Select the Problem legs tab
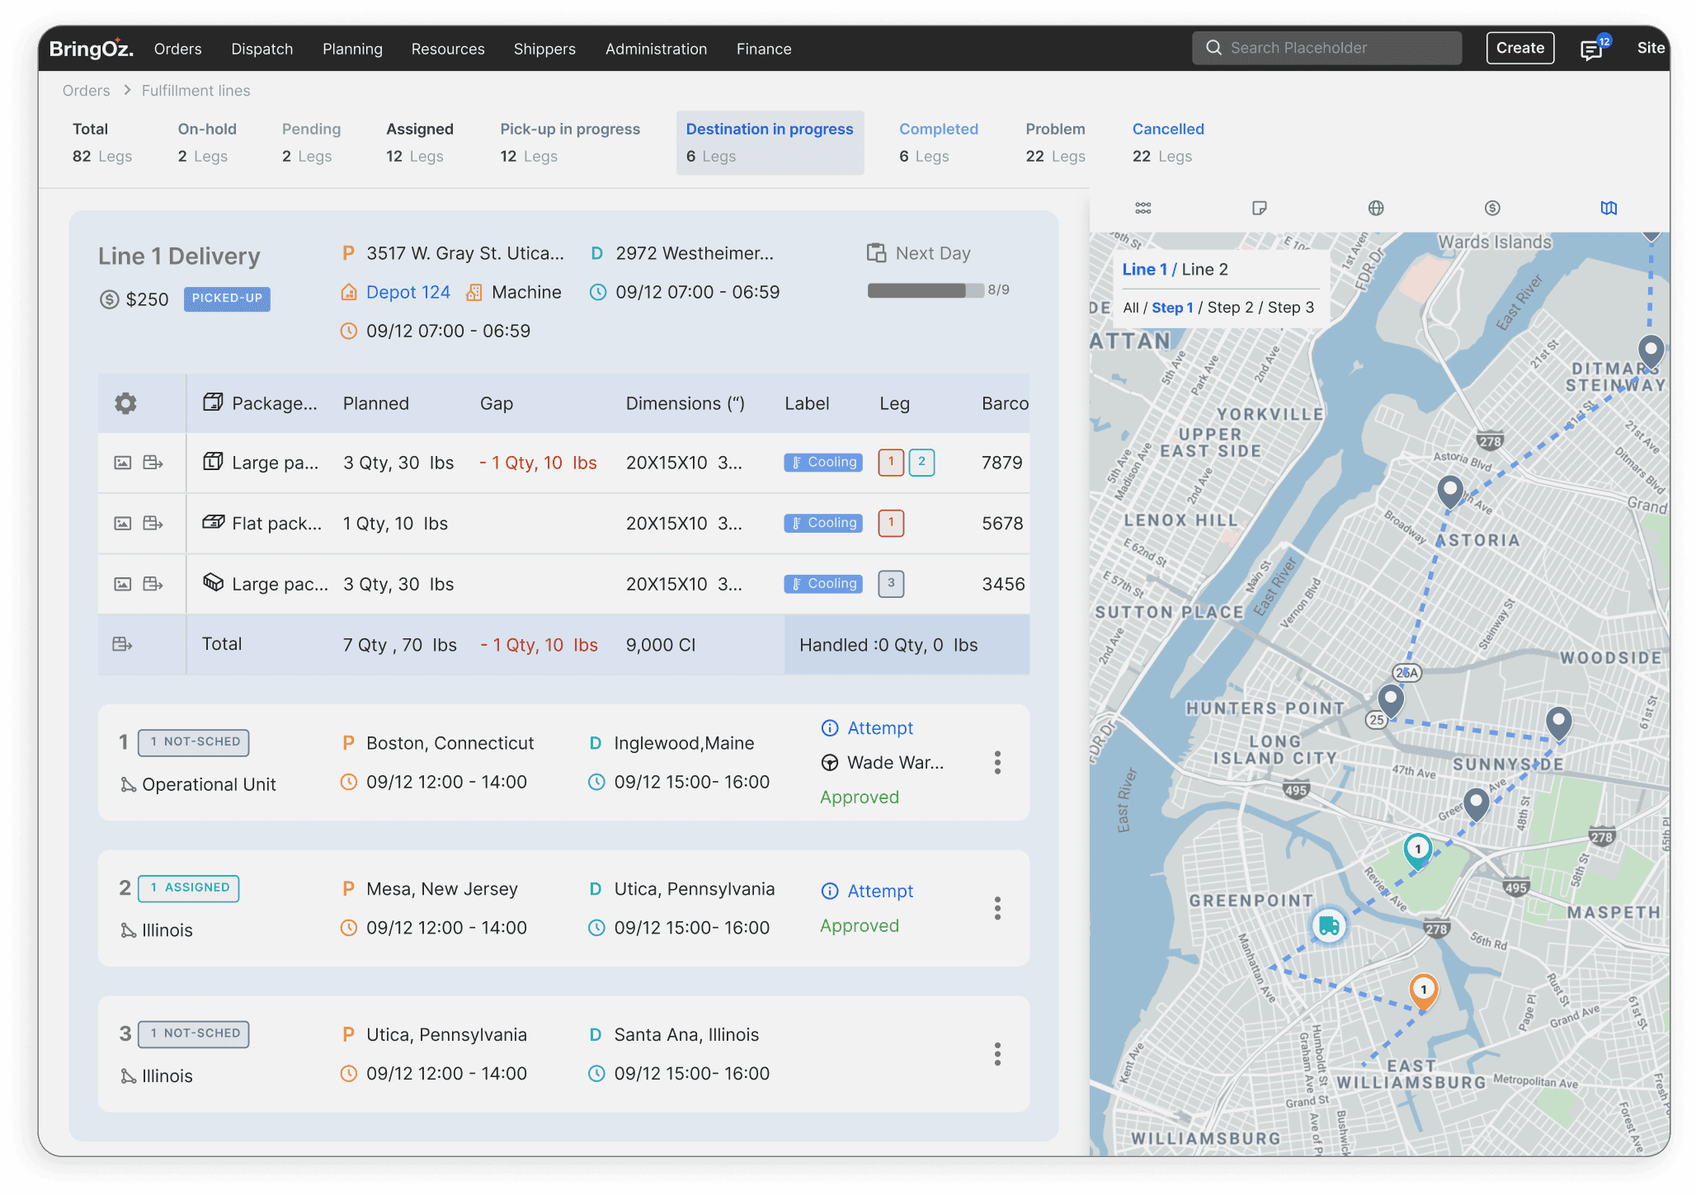 (1055, 143)
